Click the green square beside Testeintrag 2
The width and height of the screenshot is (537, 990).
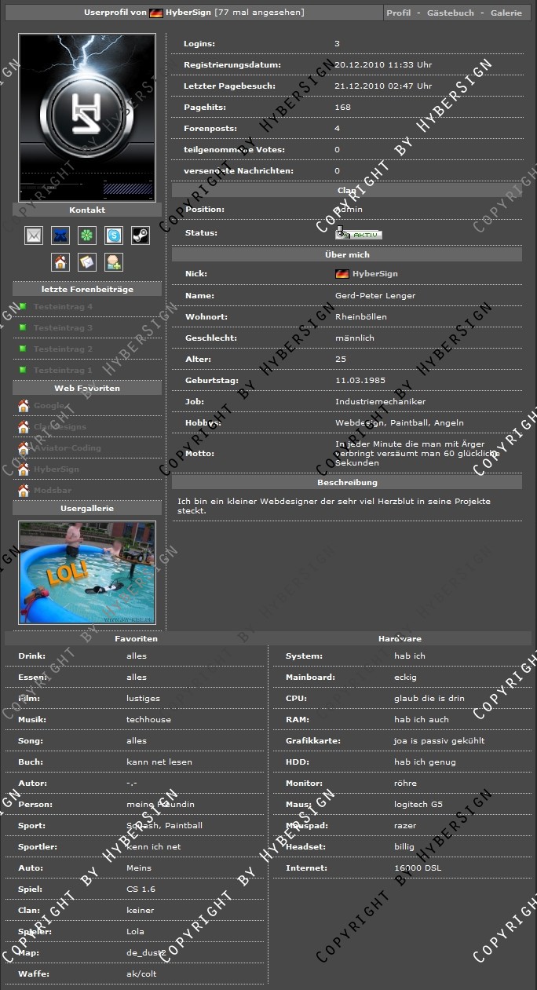24,349
